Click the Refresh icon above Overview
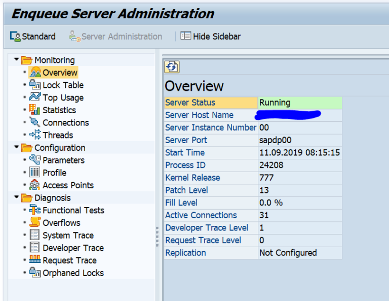The image size is (389, 301). click(x=172, y=67)
